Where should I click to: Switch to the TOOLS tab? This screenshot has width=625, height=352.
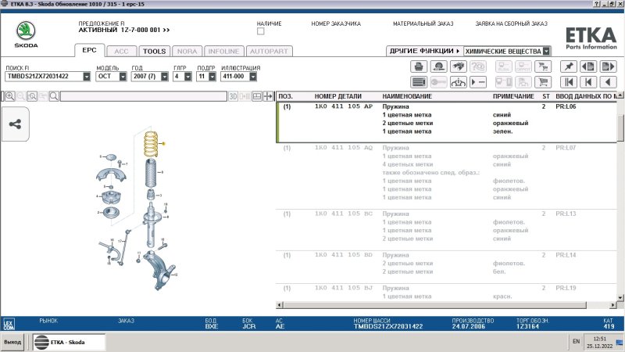pos(154,52)
